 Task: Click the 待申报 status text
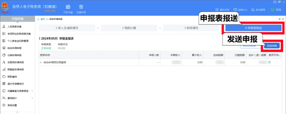click(x=61, y=48)
